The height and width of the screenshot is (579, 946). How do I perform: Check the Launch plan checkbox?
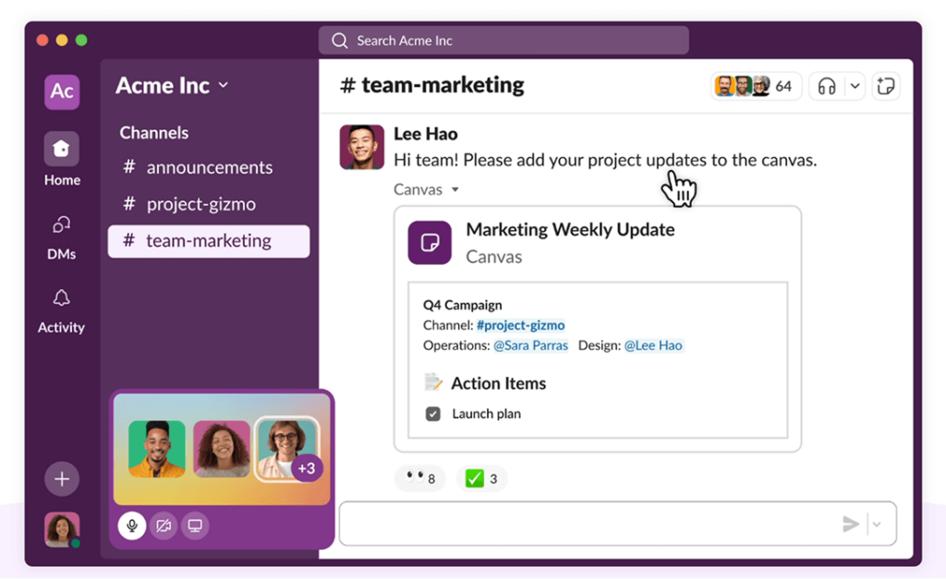pos(432,414)
